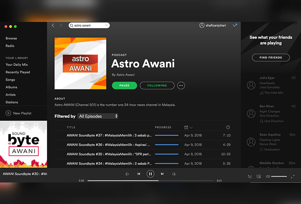
Task: Sort by the Progress column header
Action: [x=163, y=127]
